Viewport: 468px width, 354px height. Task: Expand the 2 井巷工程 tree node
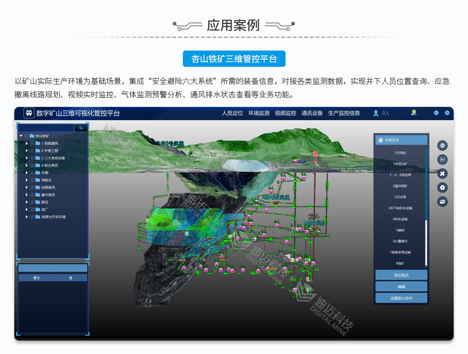pyautogui.click(x=27, y=150)
